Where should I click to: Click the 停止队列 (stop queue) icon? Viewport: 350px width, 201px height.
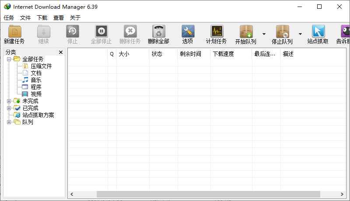(283, 31)
